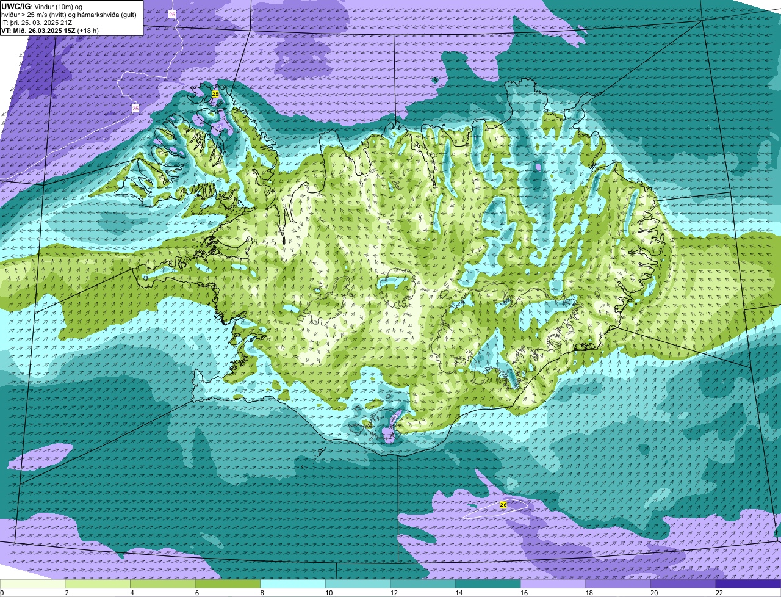The width and height of the screenshot is (781, 597).
Task: Click the yellow 26 peak-gust marker offshore south
Action: [503, 505]
